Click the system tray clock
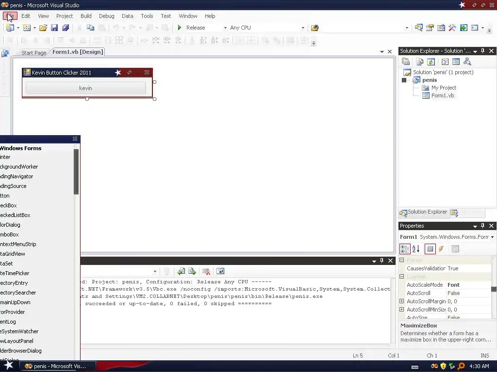Image resolution: width=497 pixels, height=372 pixels. (x=479, y=366)
